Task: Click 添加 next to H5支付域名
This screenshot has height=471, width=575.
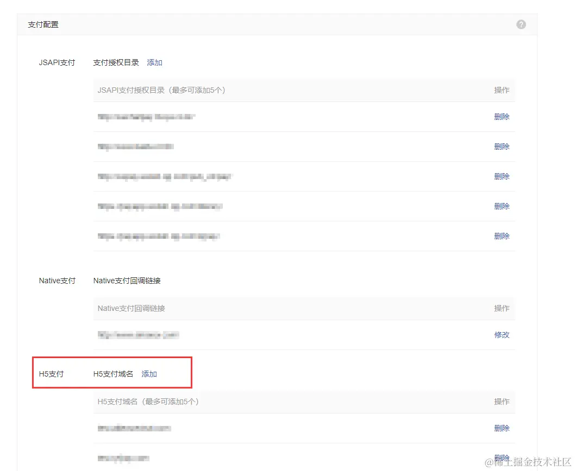Action: (x=149, y=374)
